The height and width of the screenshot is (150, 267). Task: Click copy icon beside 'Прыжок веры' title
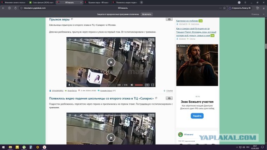pos(72,19)
